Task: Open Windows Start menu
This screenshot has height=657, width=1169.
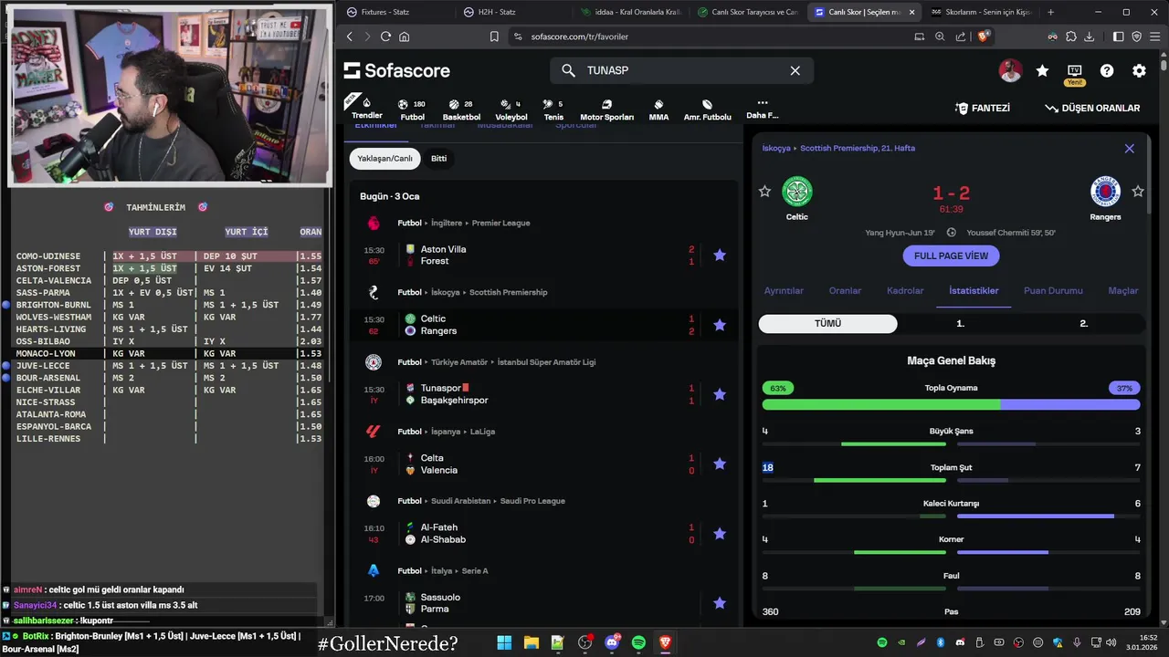Action: (504, 642)
